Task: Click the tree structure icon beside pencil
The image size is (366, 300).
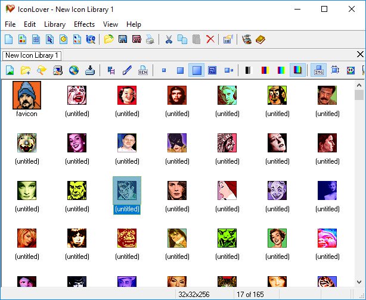Action: coord(111,70)
